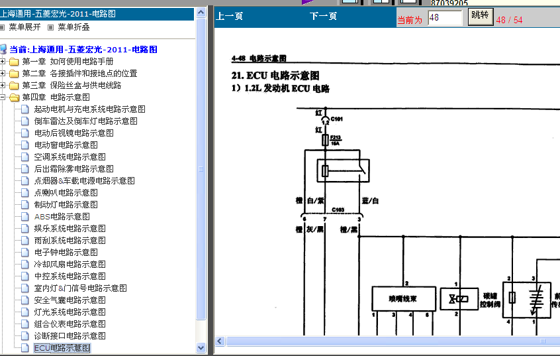Click the 跳转 jump button
560x356 pixels.
pyautogui.click(x=481, y=17)
